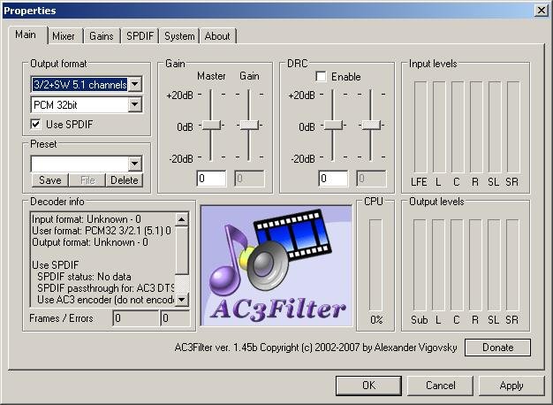Click the 'SPDIF passthrough for: AC3' line
The width and height of the screenshot is (553, 405).
coord(105,288)
